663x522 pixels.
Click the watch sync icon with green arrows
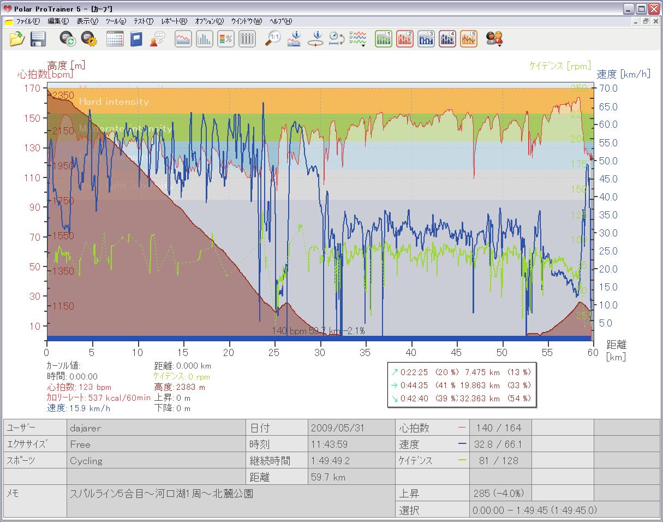coord(68,39)
